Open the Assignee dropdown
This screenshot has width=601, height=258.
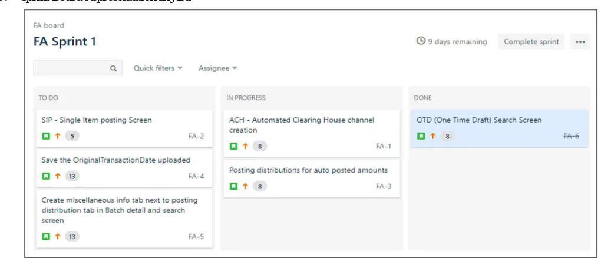(217, 68)
